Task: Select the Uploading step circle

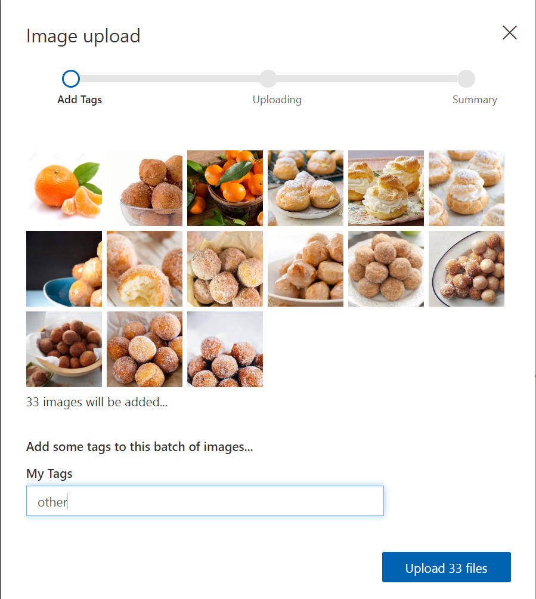Action: tap(268, 79)
